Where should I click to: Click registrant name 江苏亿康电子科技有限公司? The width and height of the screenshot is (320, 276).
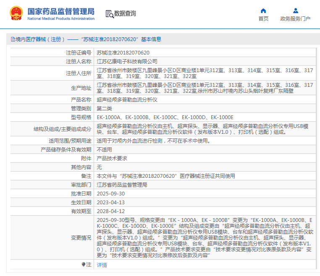click(127, 61)
